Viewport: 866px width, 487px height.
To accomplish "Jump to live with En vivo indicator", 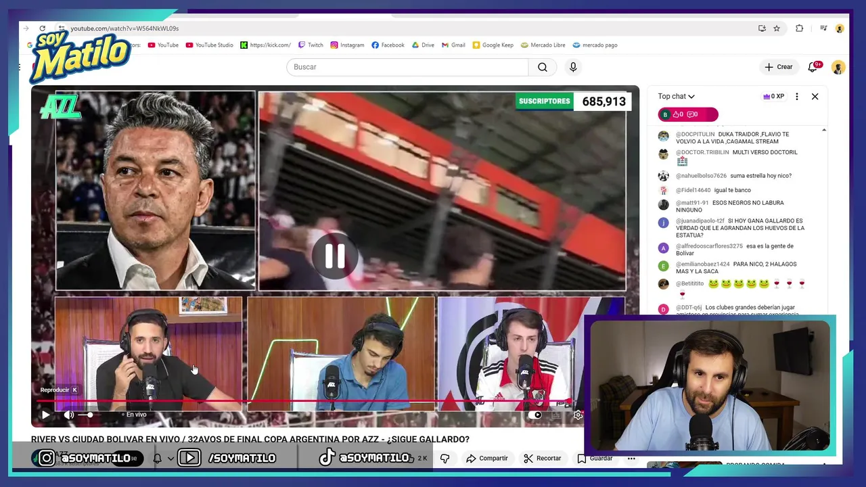I will click(x=134, y=415).
